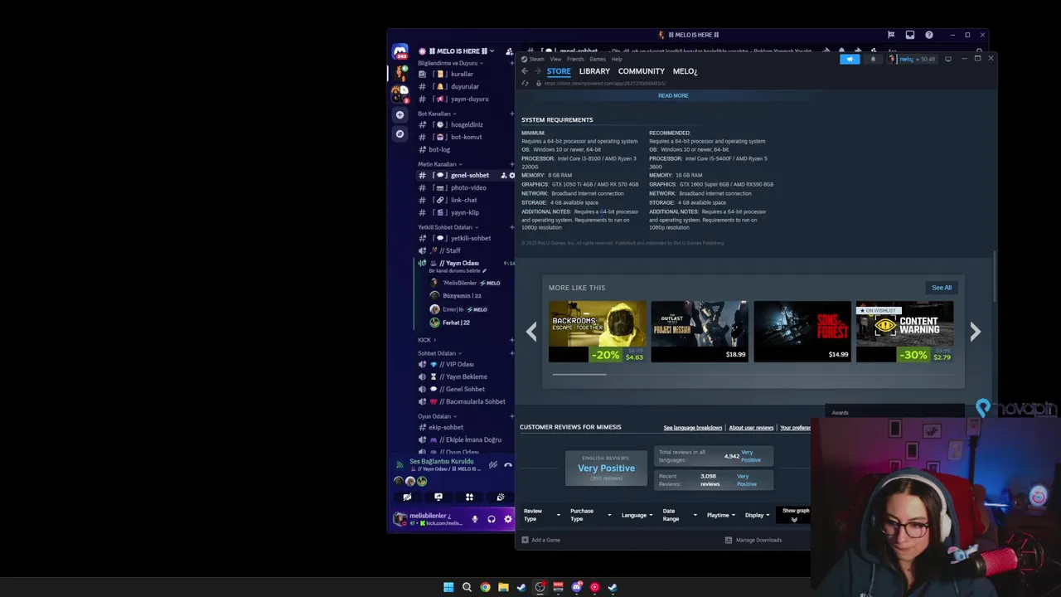
Task: Open Steam COMMUNITY tab
Action: [641, 71]
